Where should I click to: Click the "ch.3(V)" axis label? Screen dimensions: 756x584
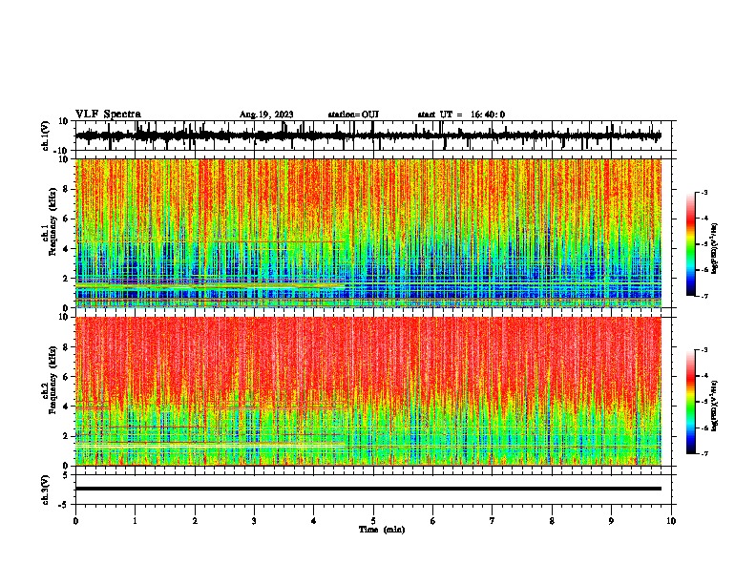(x=46, y=490)
